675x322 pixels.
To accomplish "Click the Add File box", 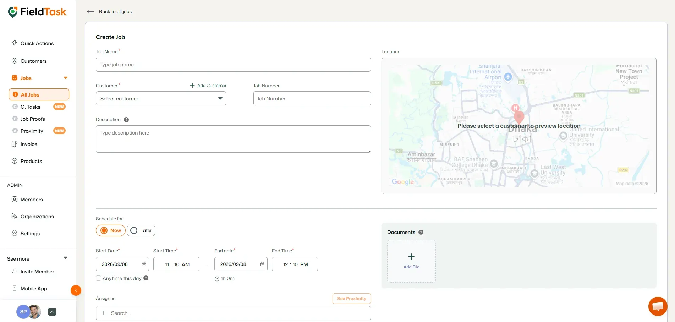I will coord(411,261).
